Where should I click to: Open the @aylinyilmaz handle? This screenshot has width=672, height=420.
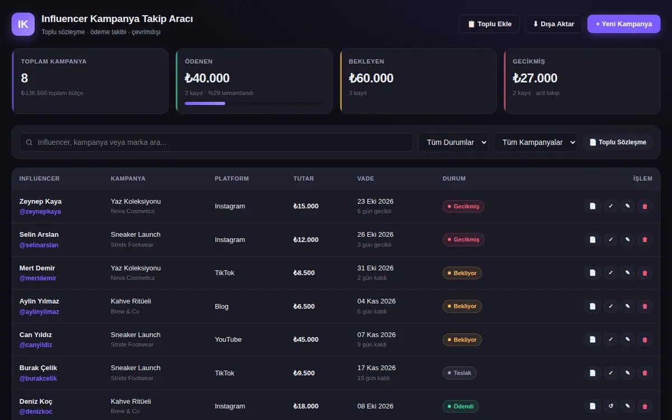39,311
